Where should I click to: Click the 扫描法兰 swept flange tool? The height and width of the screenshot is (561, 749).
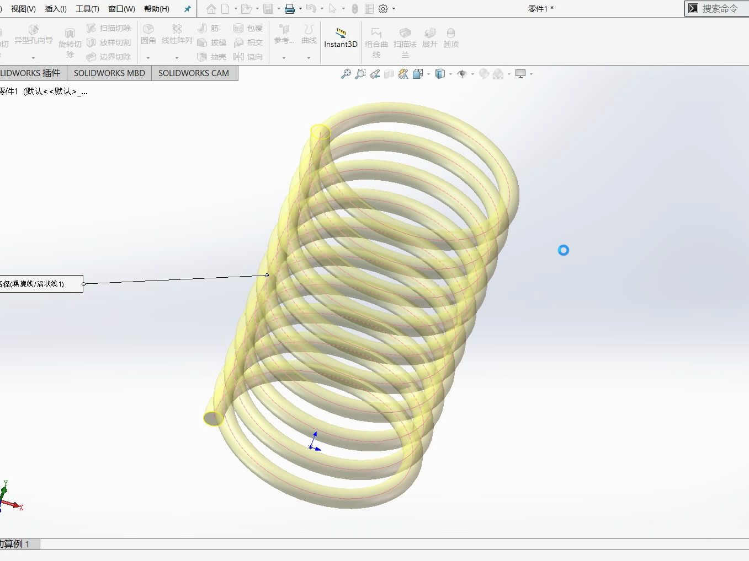point(405,43)
